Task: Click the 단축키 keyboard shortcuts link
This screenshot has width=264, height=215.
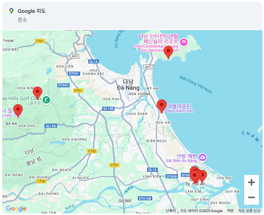Action: pos(171,211)
